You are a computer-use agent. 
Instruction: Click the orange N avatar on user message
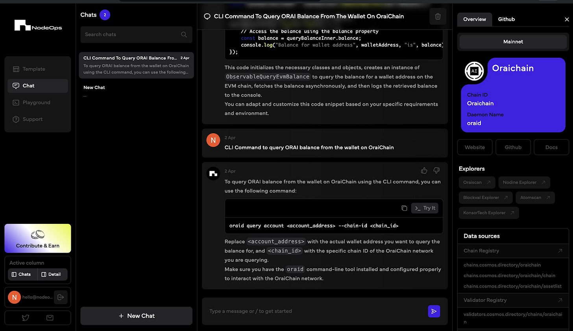213,140
